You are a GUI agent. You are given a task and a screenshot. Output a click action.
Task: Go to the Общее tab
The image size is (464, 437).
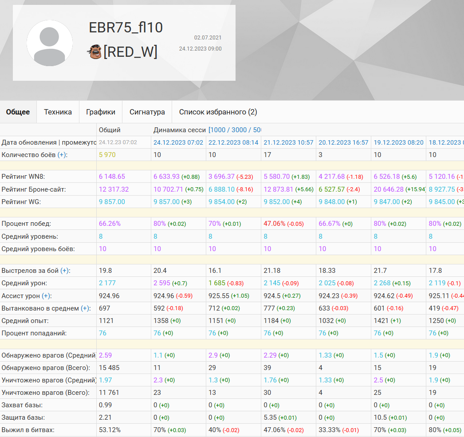click(x=18, y=112)
